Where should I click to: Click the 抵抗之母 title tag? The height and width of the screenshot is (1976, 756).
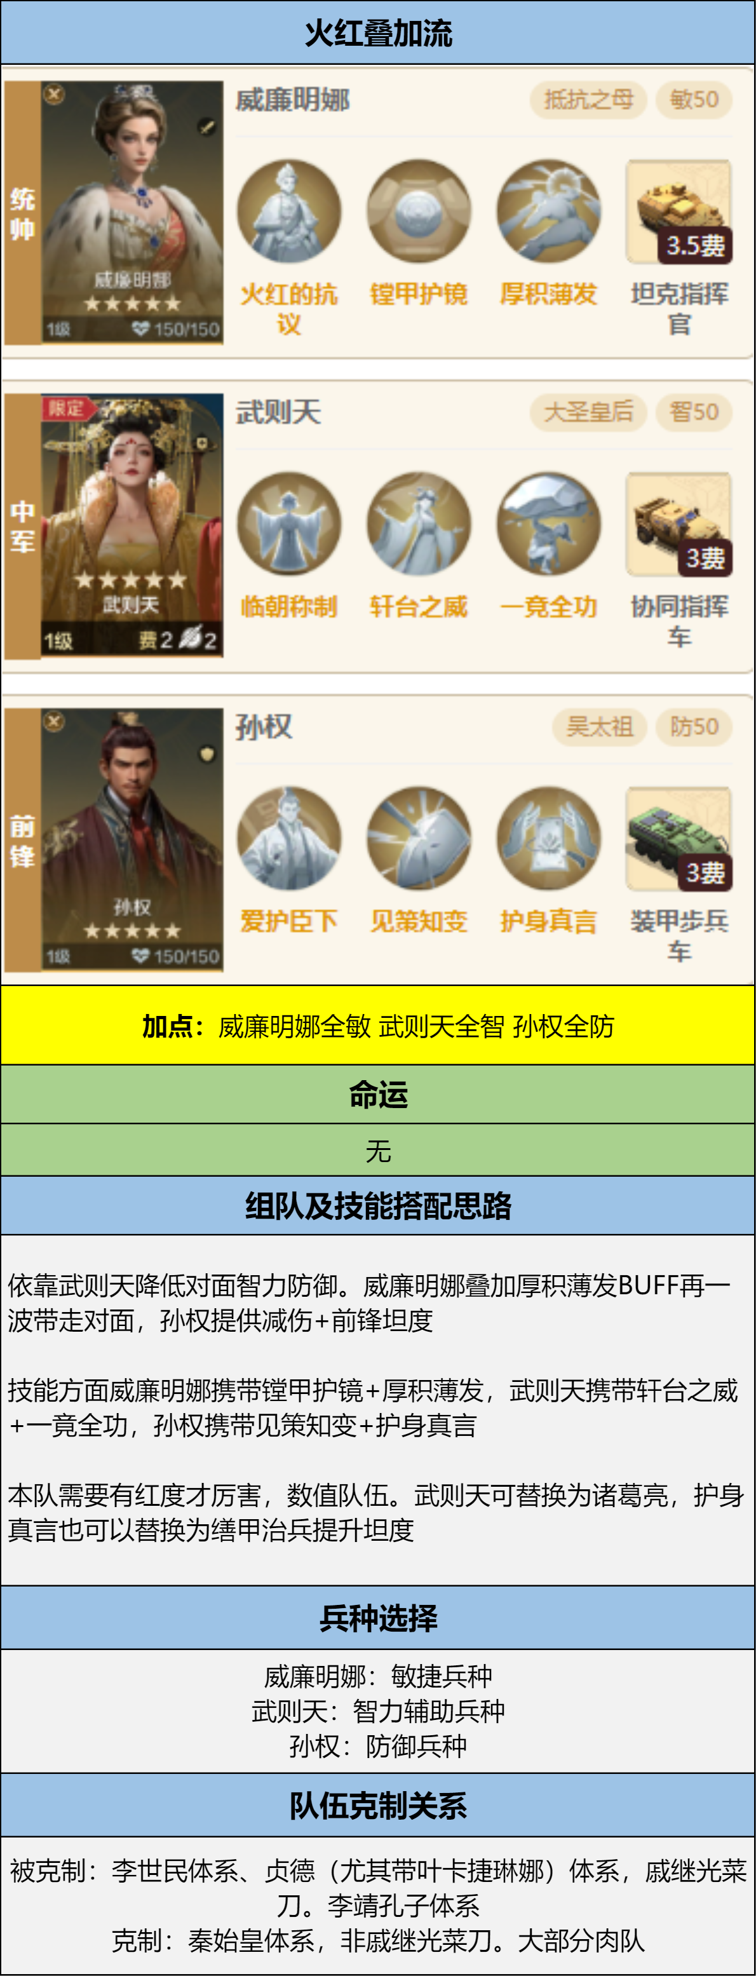point(588,100)
